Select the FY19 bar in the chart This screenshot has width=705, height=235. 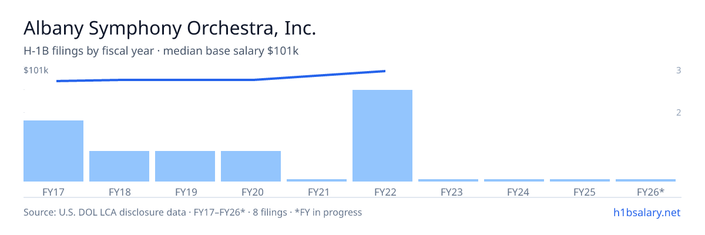pos(185,166)
